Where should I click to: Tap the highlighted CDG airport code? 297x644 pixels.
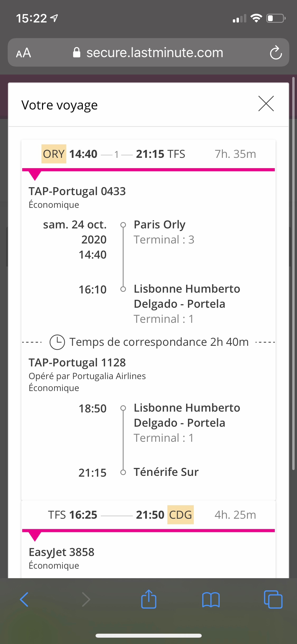tap(181, 515)
